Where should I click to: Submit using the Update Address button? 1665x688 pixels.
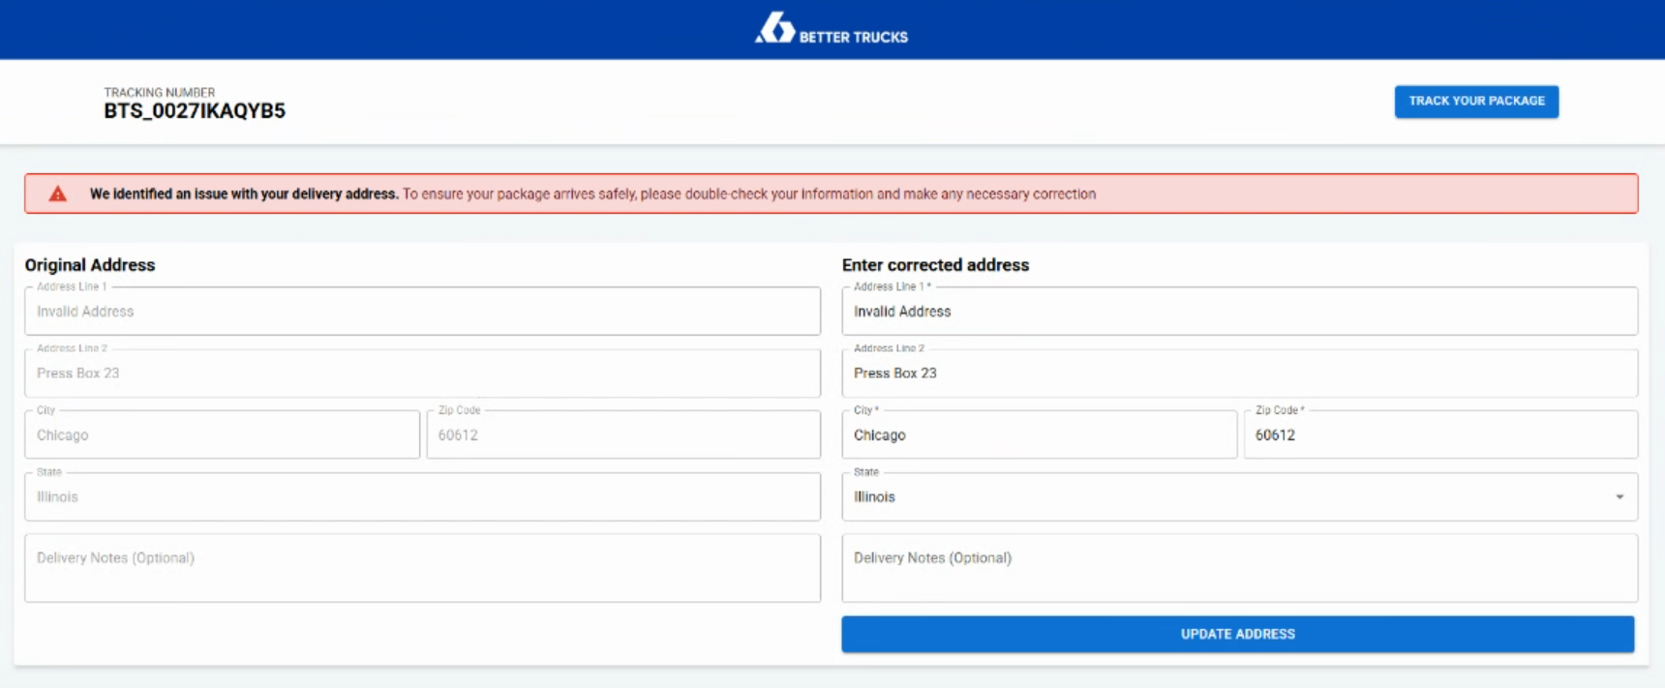coord(1237,635)
